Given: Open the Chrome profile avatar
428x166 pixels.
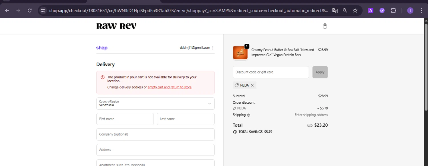Looking at the screenshot, I should 410,11.
